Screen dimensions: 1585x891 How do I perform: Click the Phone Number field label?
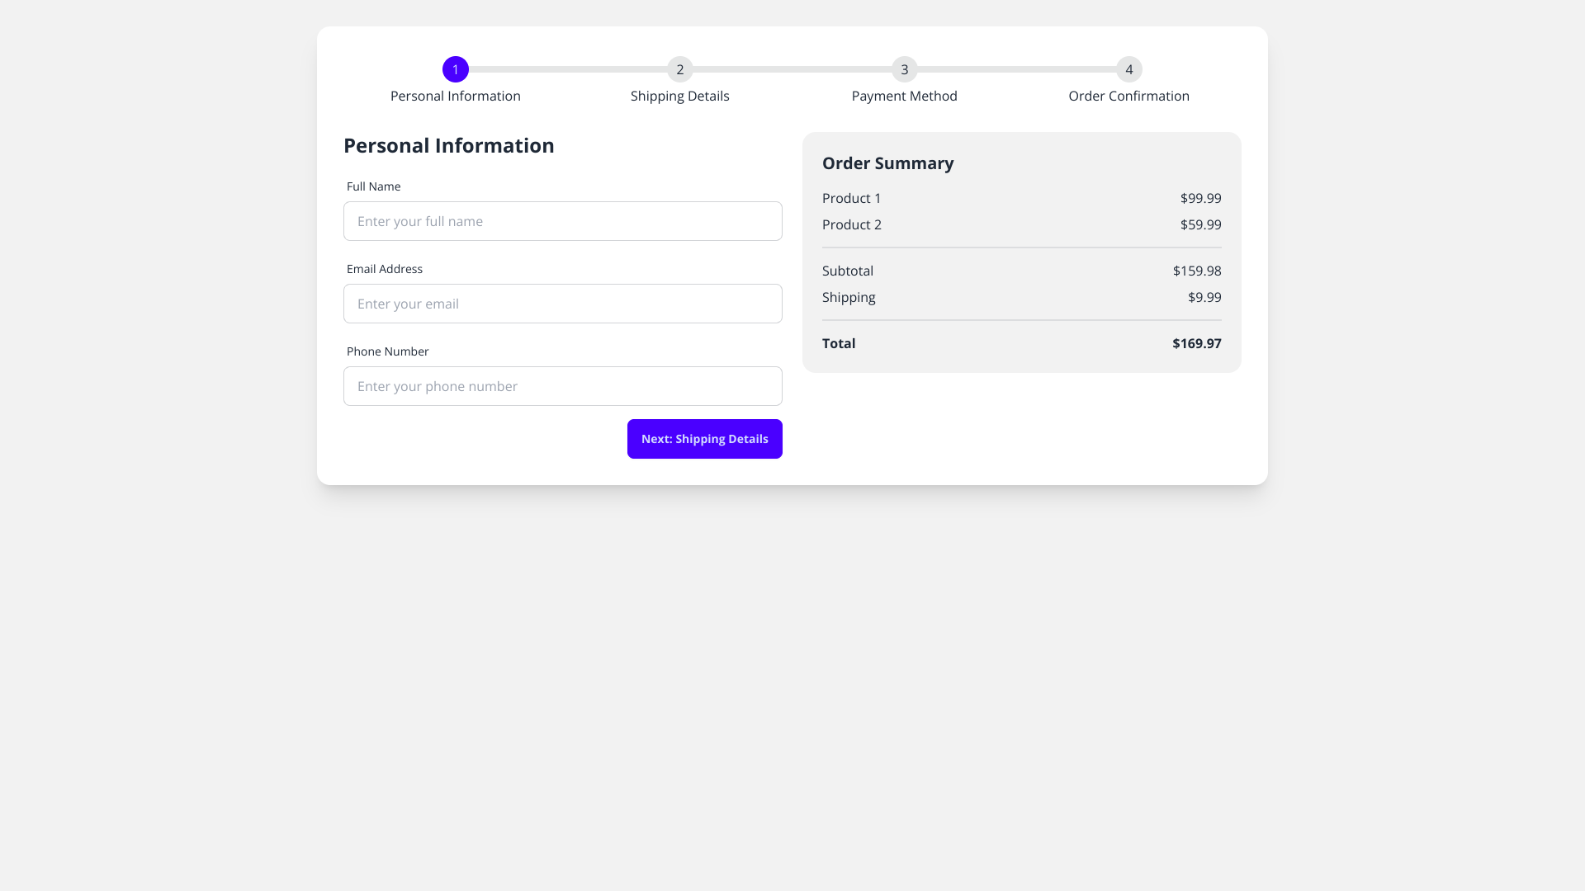point(388,351)
